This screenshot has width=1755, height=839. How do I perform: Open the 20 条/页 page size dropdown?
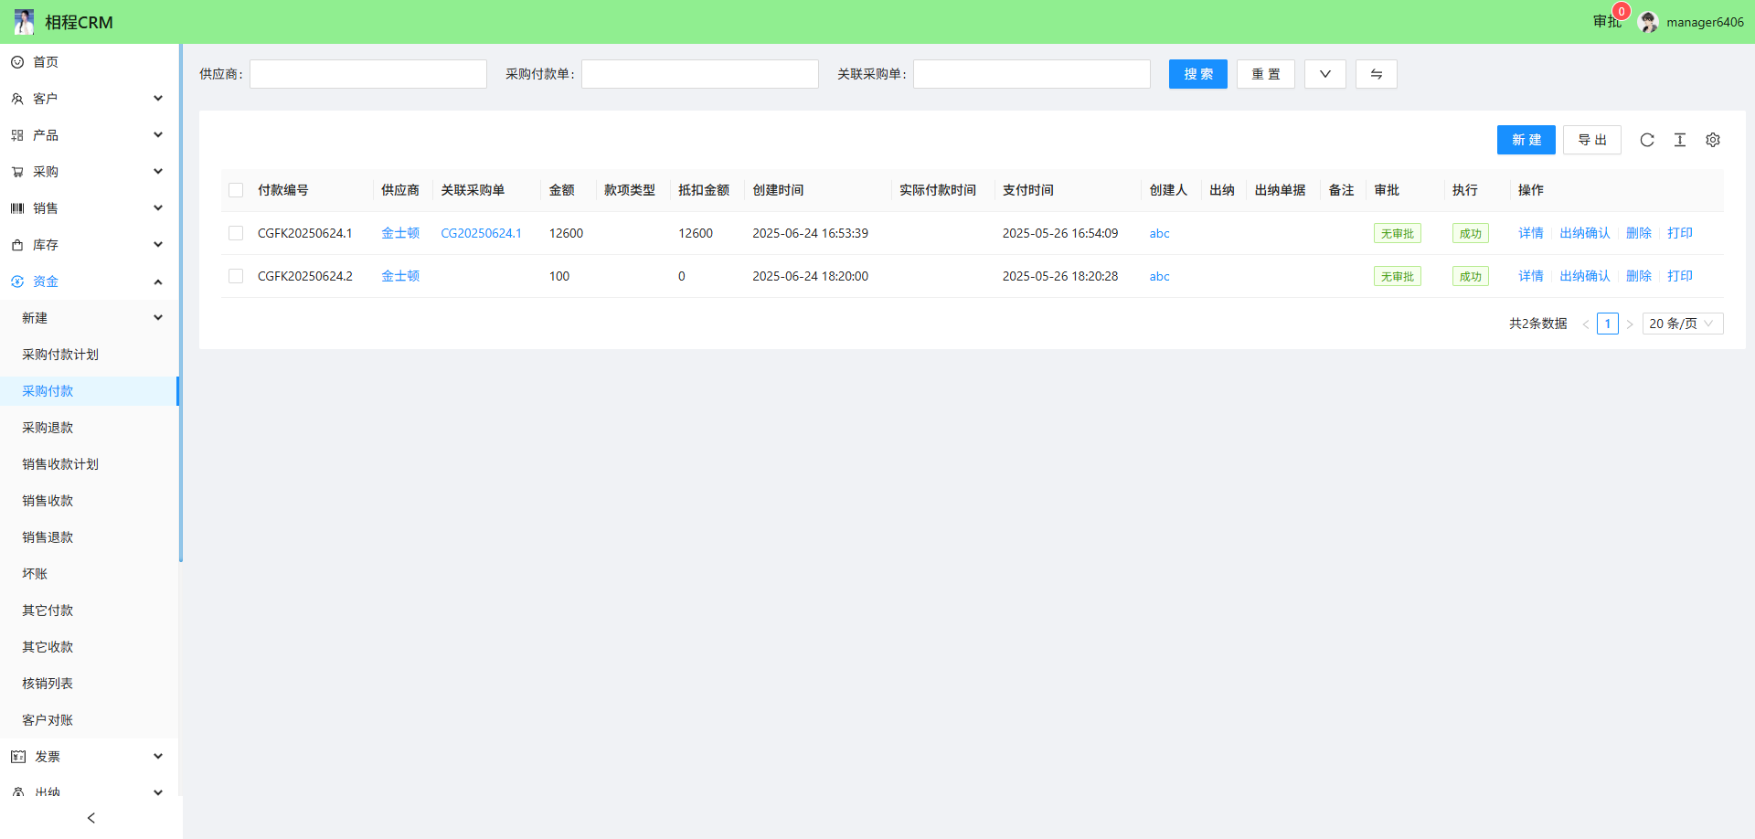click(1682, 324)
